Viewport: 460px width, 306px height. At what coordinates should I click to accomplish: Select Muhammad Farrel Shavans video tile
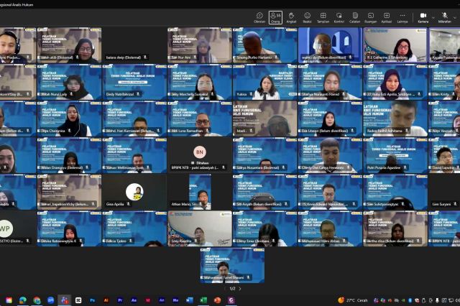(232, 265)
